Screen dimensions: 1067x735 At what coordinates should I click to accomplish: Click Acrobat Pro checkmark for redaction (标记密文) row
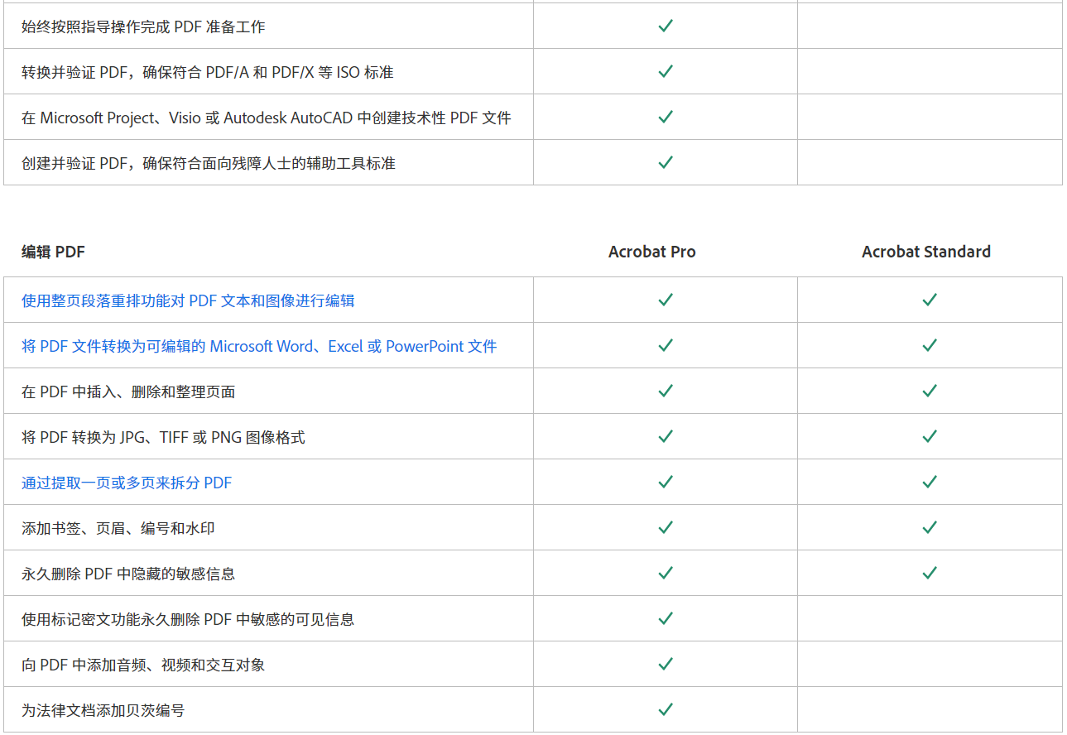[665, 618]
